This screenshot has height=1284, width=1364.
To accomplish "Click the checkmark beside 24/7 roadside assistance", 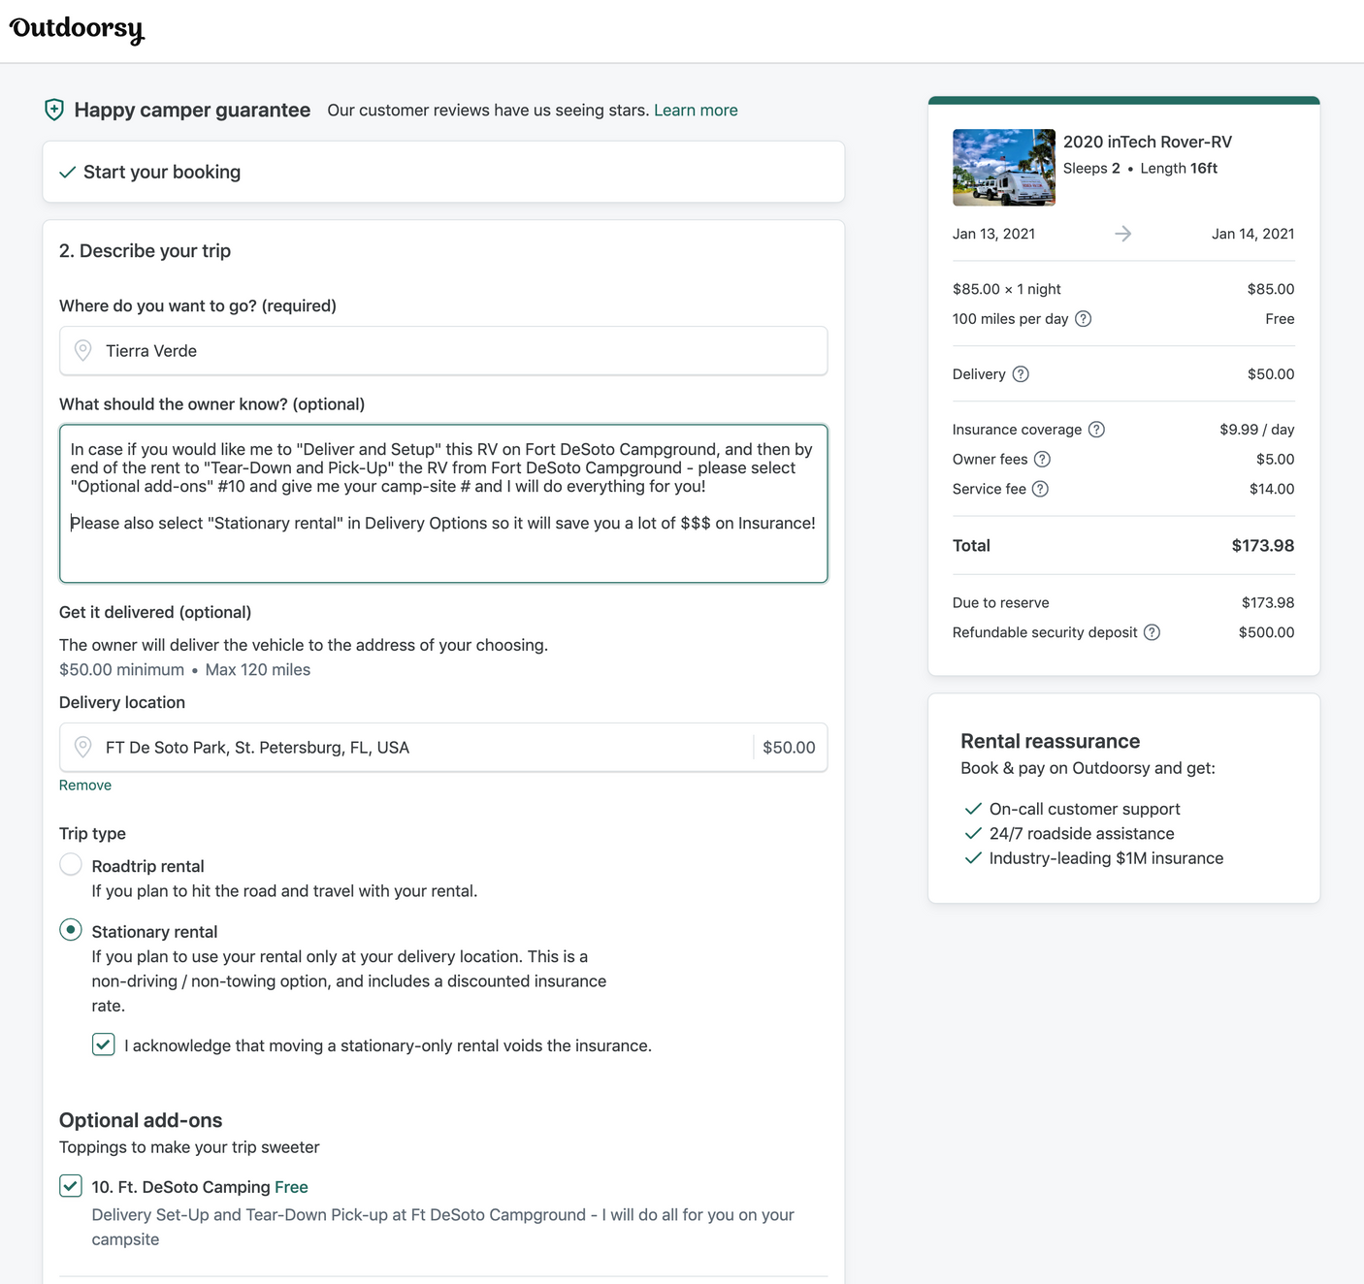I will [973, 834].
